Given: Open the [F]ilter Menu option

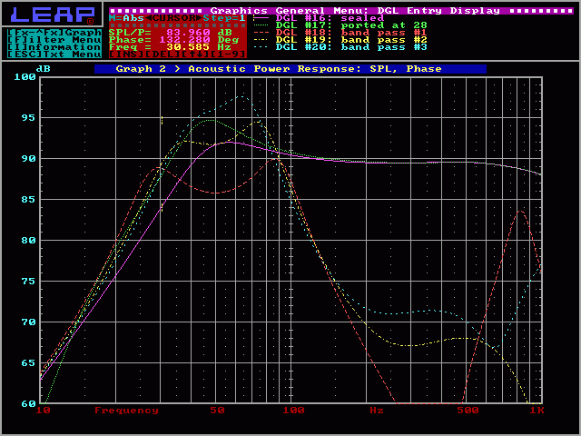Looking at the screenshot, I should coord(54,40).
